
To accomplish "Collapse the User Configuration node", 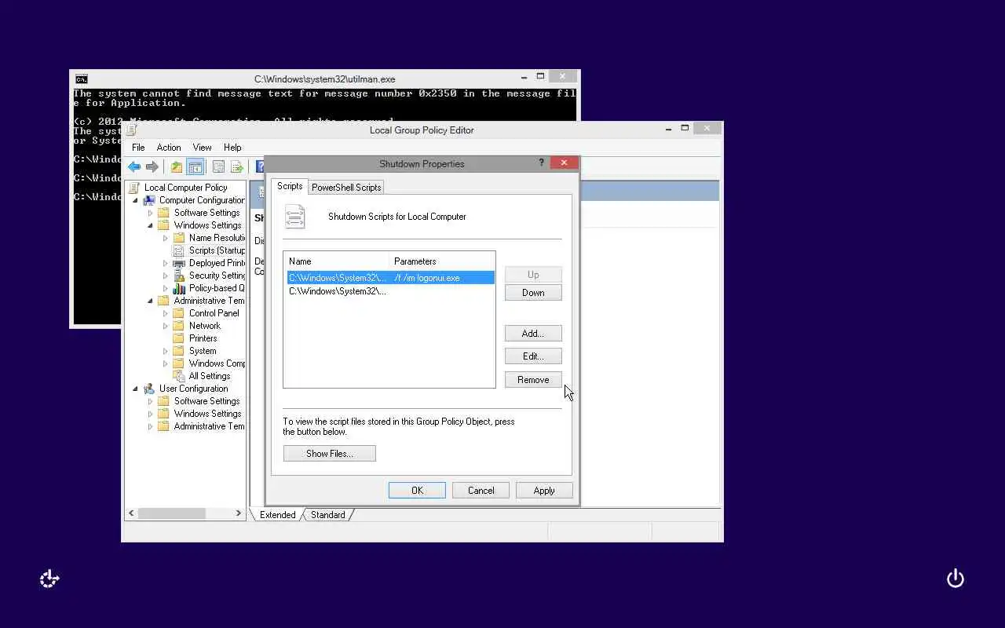I will [x=135, y=389].
